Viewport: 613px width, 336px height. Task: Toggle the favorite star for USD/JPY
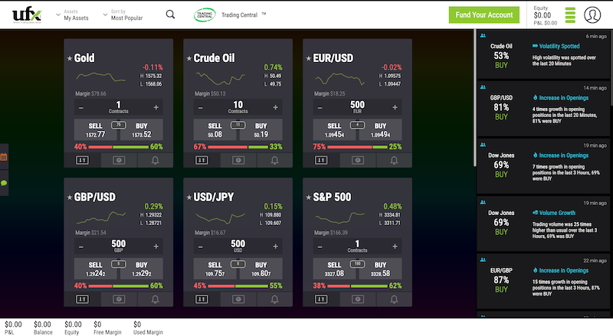click(189, 197)
